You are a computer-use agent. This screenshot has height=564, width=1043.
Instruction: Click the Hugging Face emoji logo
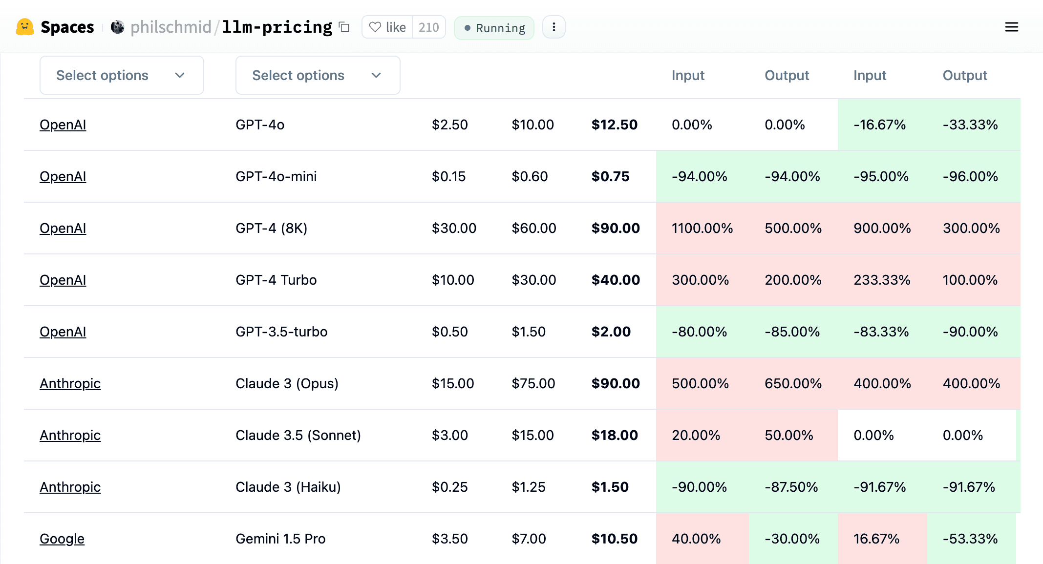click(x=25, y=27)
